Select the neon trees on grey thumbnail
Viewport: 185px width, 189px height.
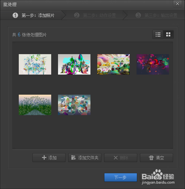tap(74, 64)
